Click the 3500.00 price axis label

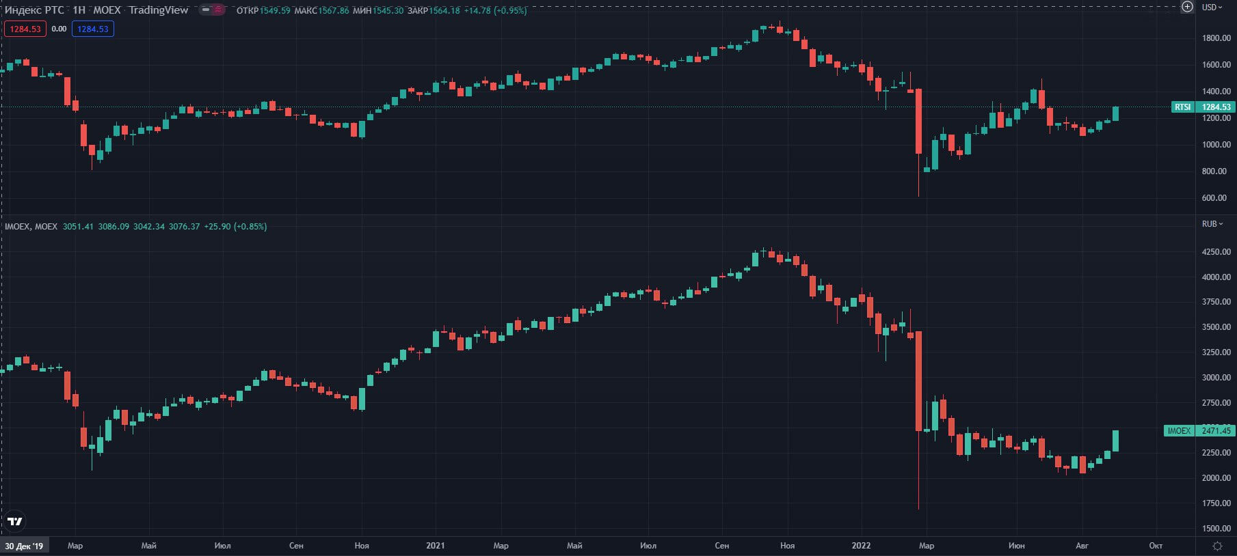click(1216, 327)
